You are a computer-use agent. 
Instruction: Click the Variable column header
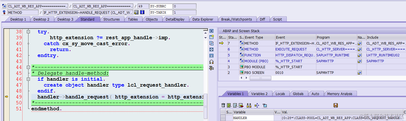[x=253, y=112]
